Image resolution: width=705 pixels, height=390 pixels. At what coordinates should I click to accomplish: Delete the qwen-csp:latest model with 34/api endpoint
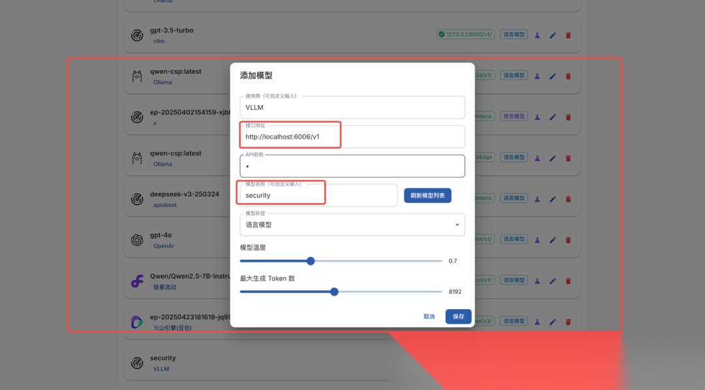[x=568, y=158]
